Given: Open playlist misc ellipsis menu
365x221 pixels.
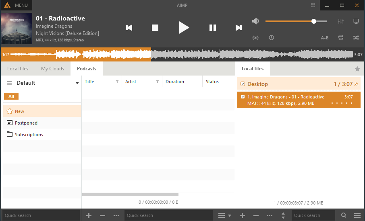Looking at the screenshot, I should pyautogui.click(x=270, y=216).
